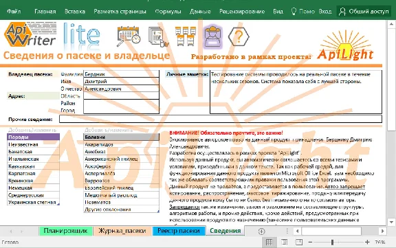Switch to the Главная ribbon tab
Image resolution: width=396 pixels, height=248 pixels.
tap(45, 12)
